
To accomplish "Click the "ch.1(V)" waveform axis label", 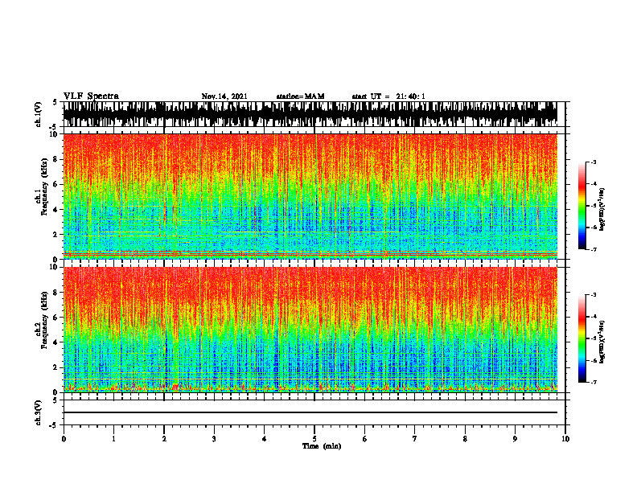I will (x=39, y=114).
